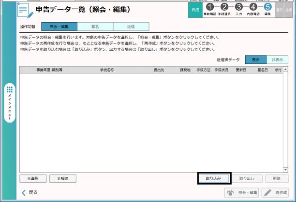The height and width of the screenshot is (202, 296).
Task: Show sent data with 表示 toggle
Action: click(256, 60)
